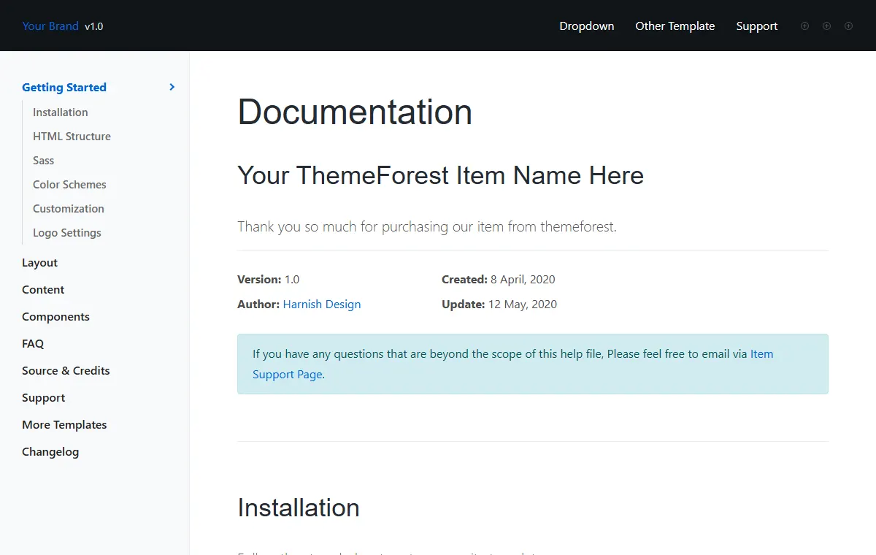The image size is (876, 555).
Task: Click the middle circled-plus icon in header
Action: [x=826, y=26]
